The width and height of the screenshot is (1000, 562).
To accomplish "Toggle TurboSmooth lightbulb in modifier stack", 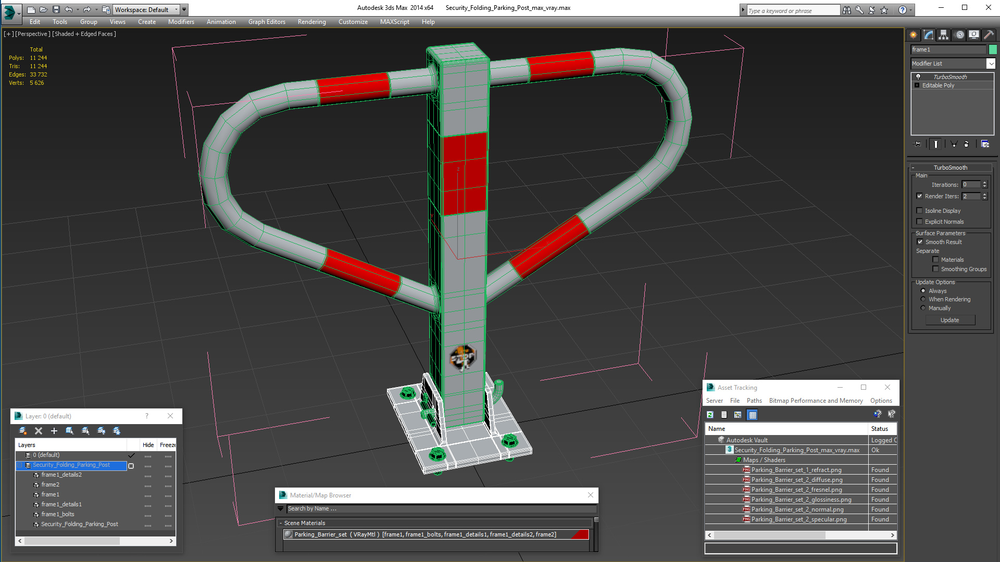I will (x=918, y=77).
